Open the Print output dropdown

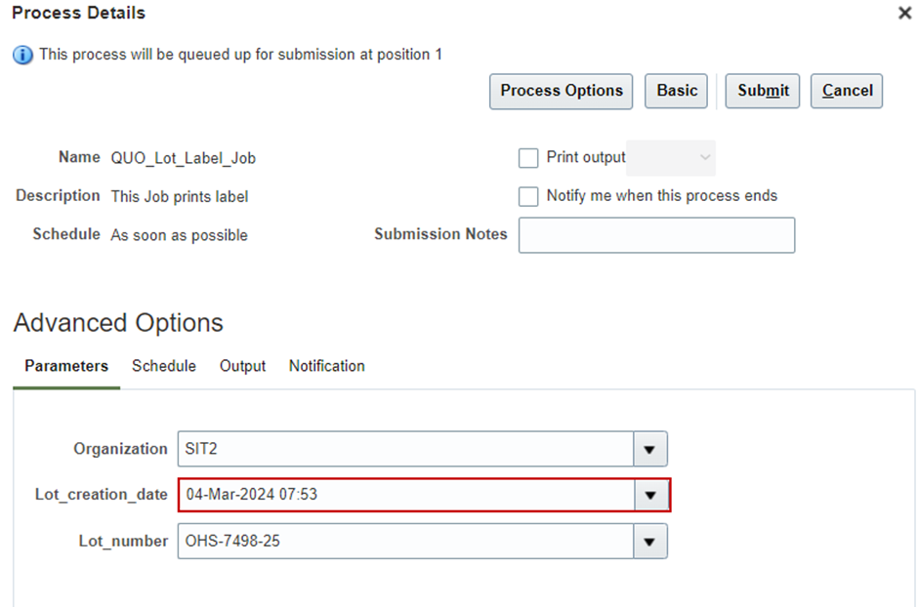pos(671,158)
